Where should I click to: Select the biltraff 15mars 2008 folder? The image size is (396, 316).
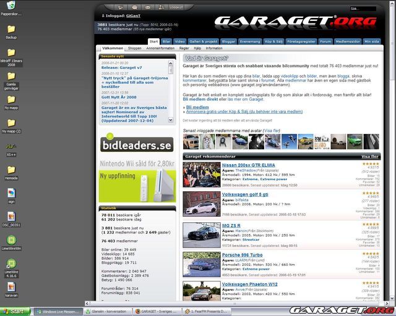click(x=11, y=57)
